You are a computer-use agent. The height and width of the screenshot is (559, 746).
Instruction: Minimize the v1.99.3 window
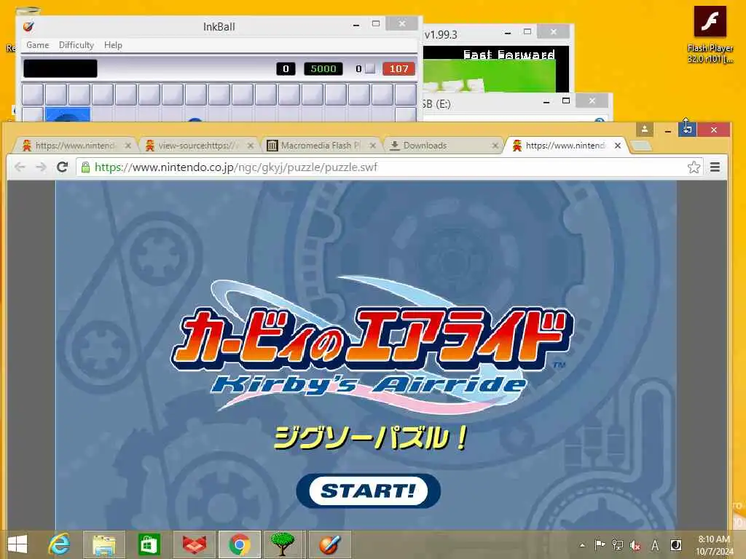(x=508, y=32)
